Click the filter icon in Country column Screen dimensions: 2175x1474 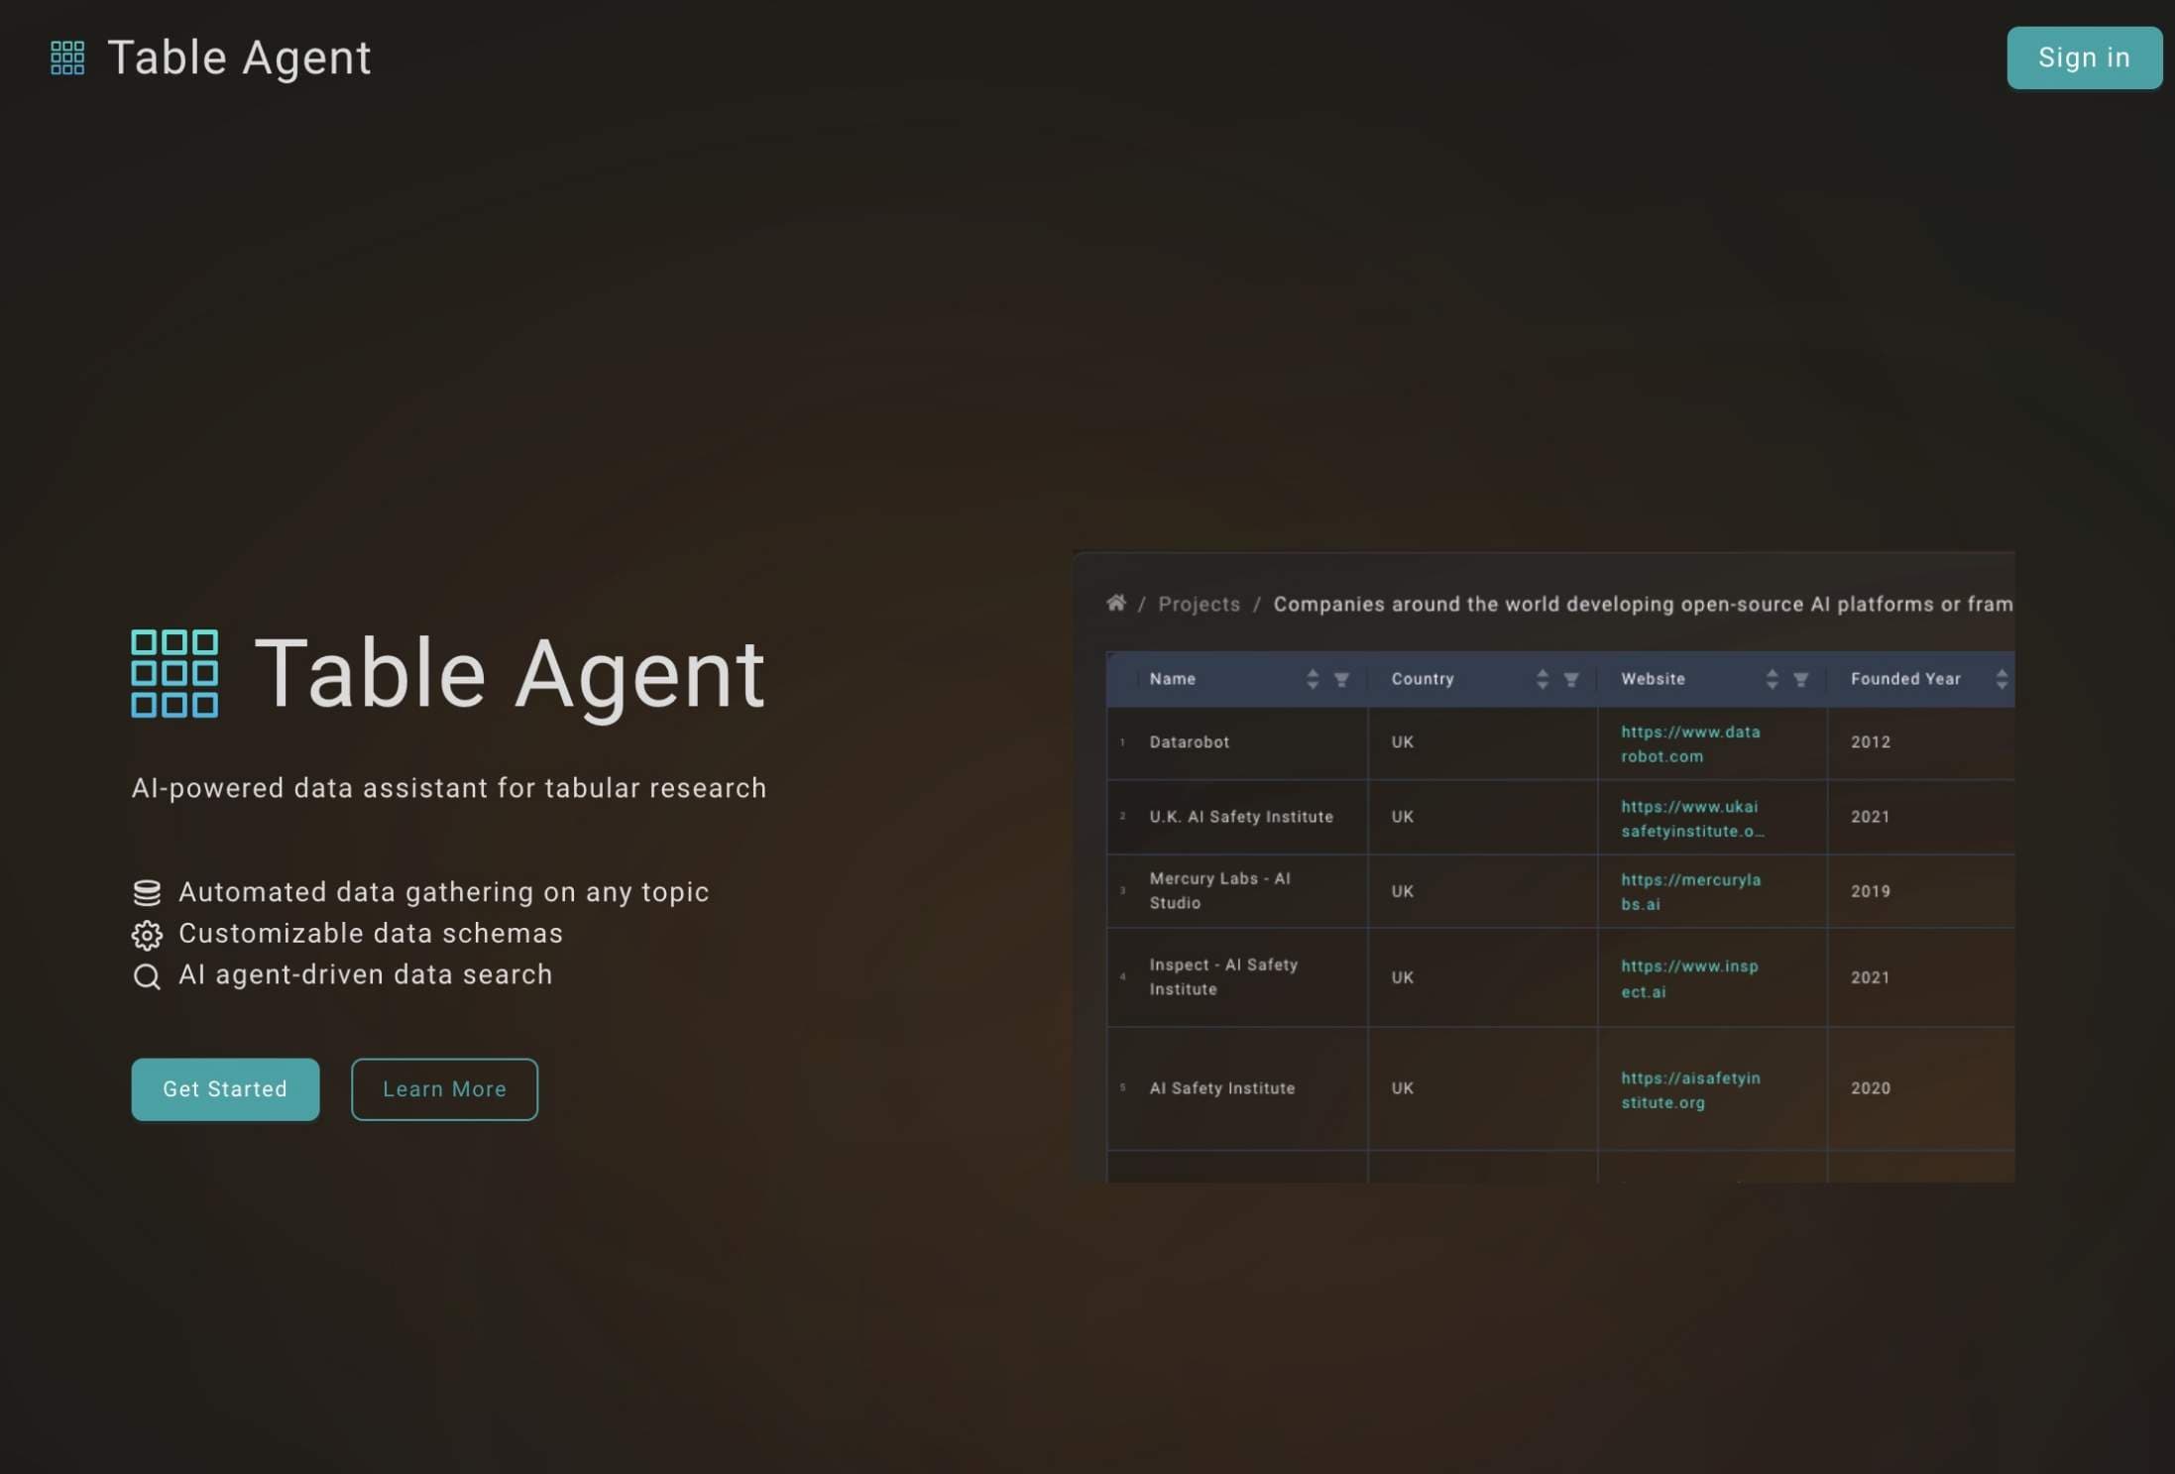1570,679
